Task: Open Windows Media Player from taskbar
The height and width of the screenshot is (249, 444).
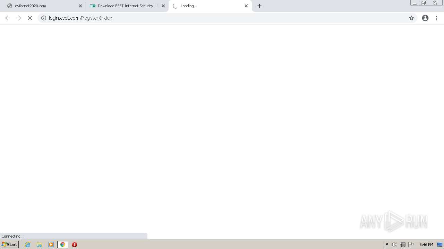Action: (x=51, y=245)
